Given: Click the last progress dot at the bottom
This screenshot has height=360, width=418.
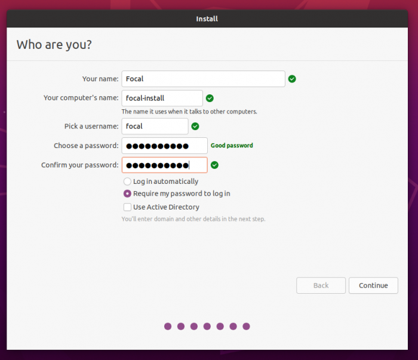Looking at the screenshot, I should 246,327.
